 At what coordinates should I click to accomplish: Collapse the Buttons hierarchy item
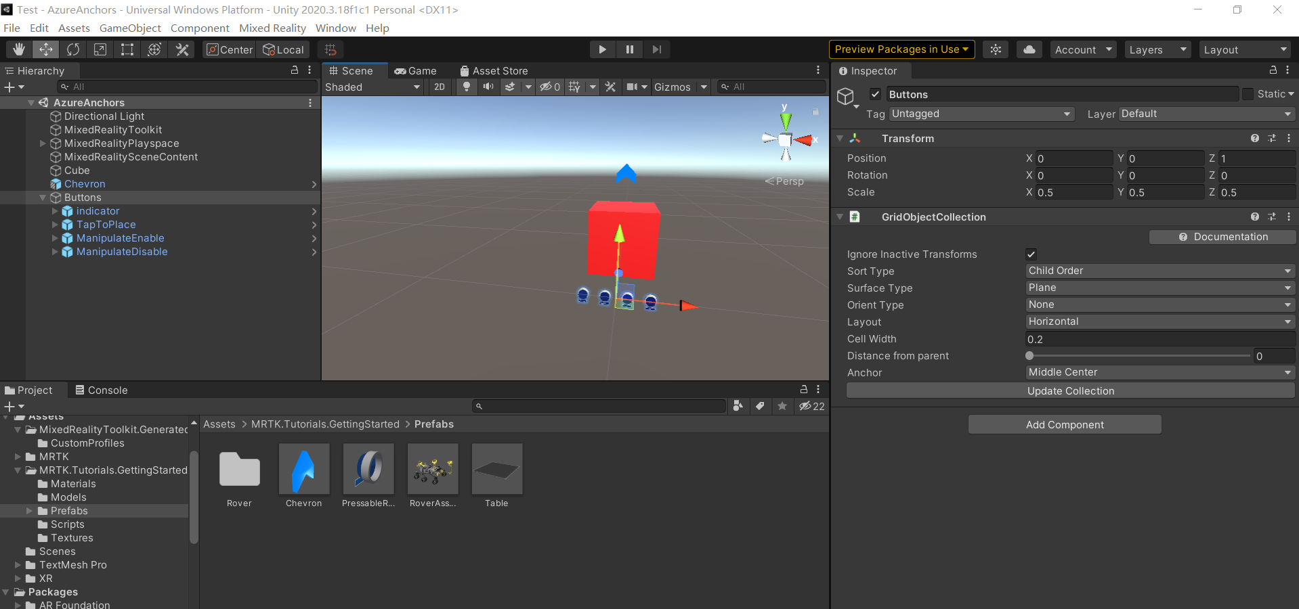point(43,198)
